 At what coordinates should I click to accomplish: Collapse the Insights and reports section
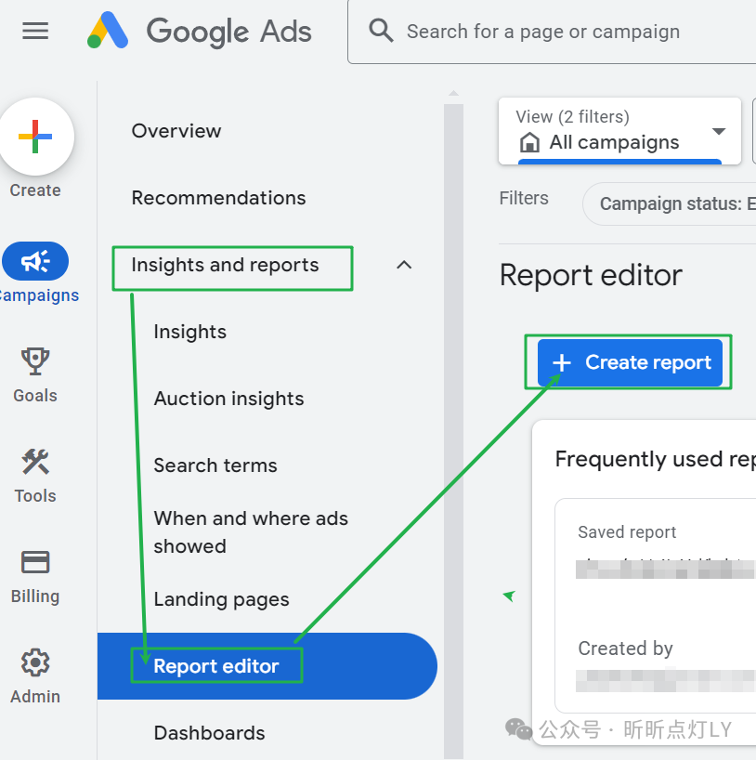404,265
